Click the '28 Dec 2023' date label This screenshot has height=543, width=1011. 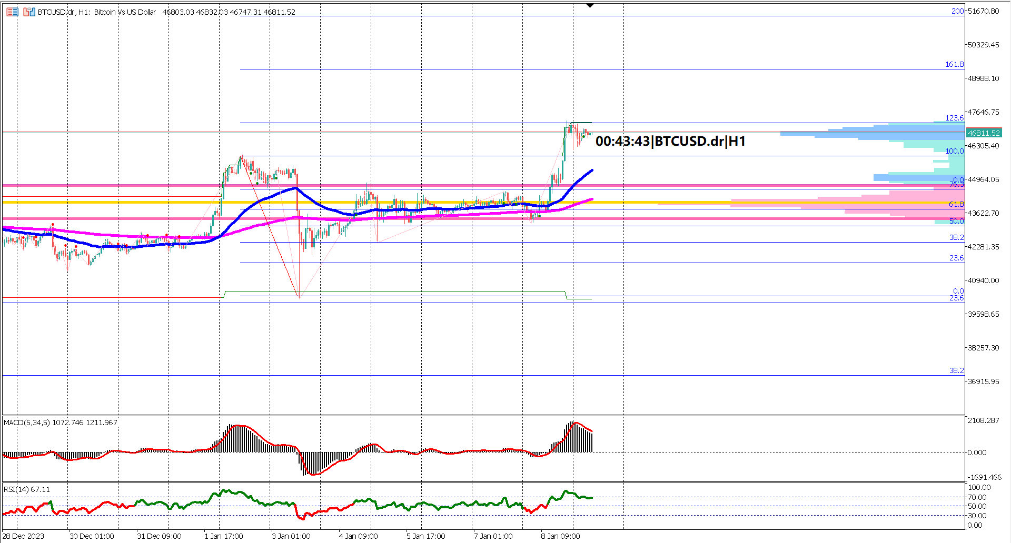pos(24,536)
